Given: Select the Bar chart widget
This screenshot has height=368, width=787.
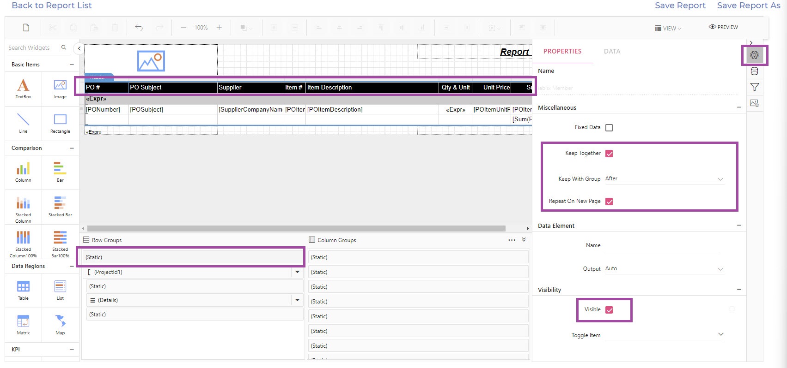Looking at the screenshot, I should point(60,172).
